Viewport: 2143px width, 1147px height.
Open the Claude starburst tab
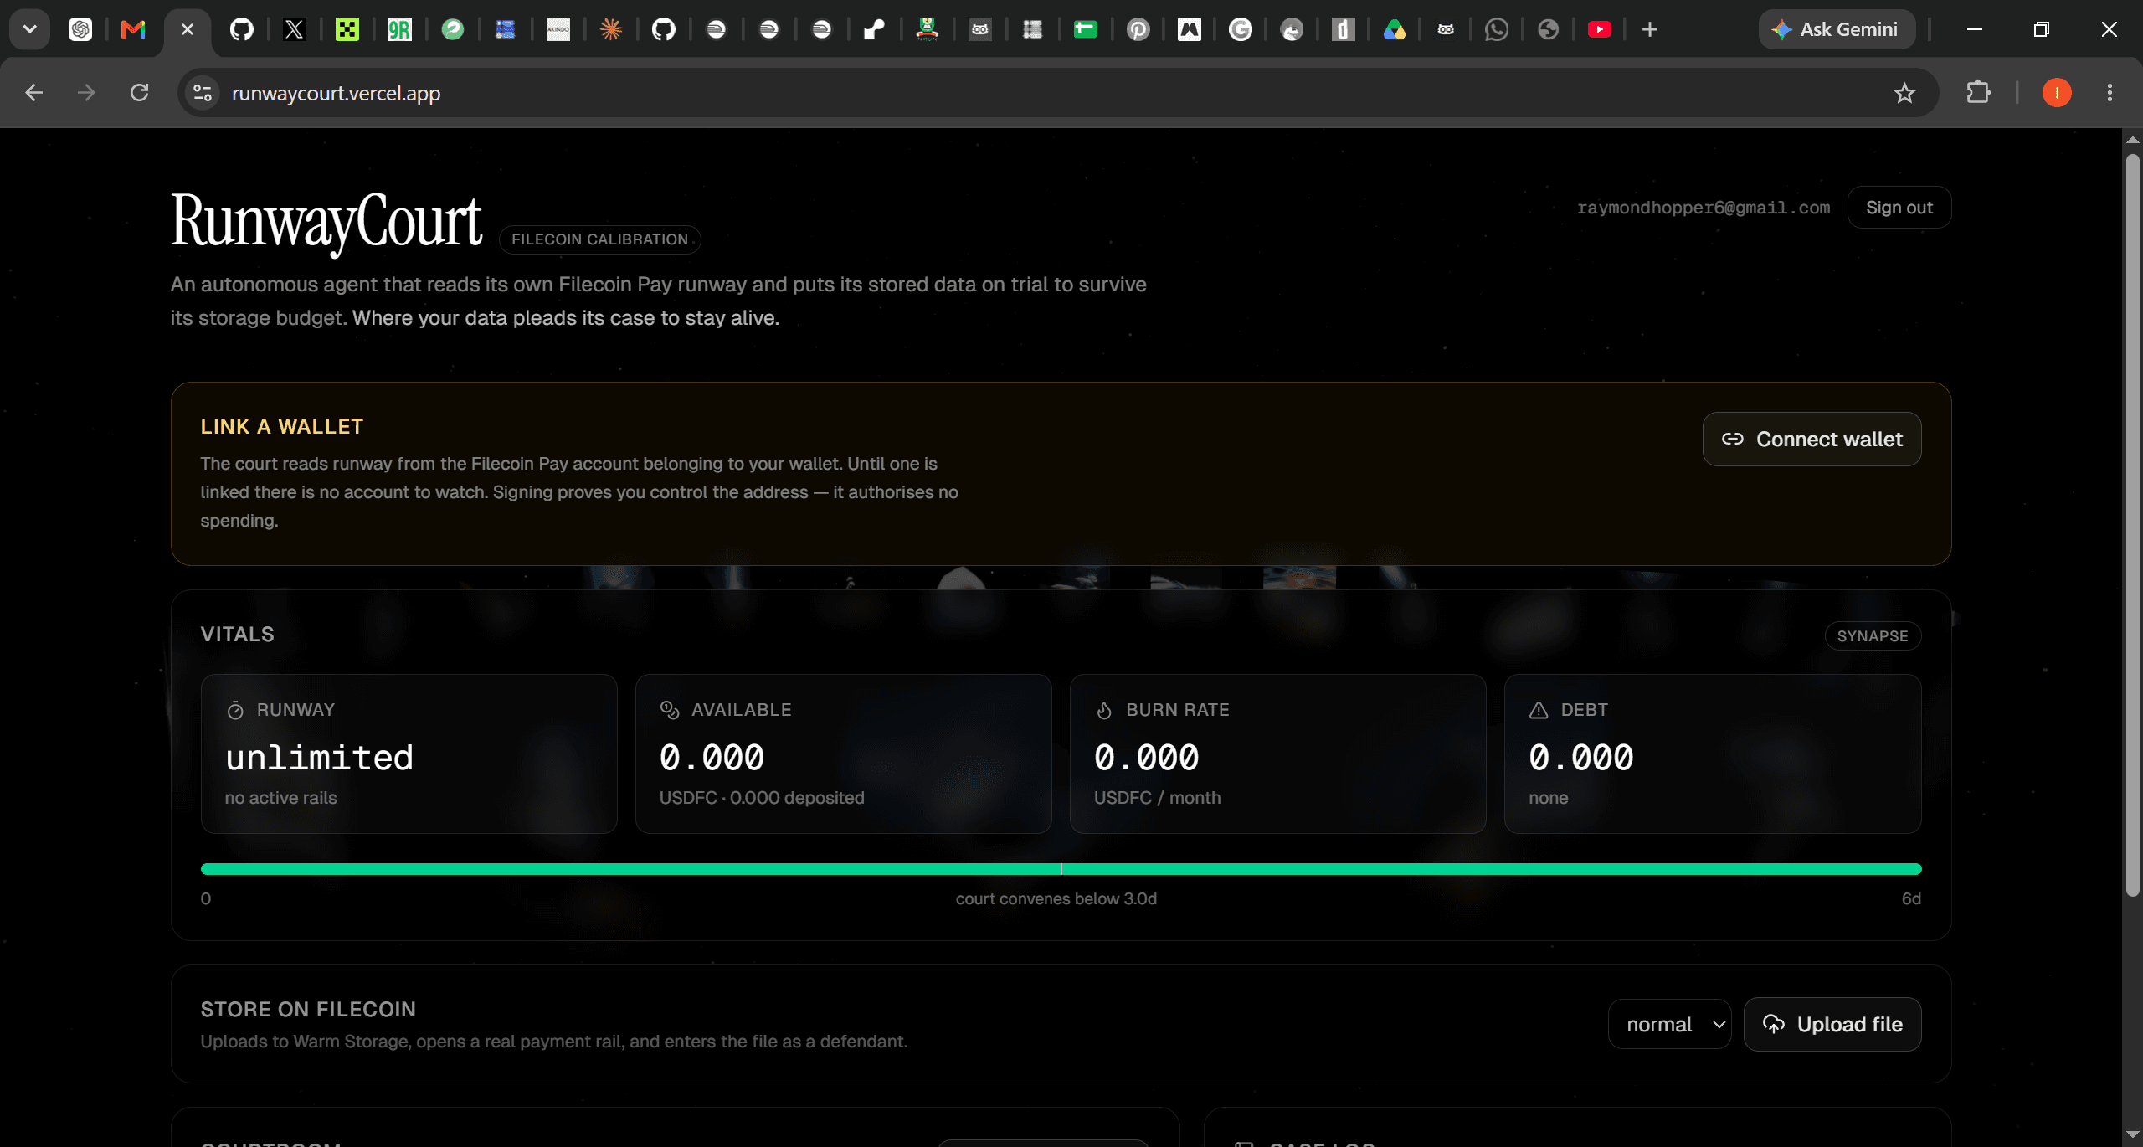pyautogui.click(x=611, y=30)
